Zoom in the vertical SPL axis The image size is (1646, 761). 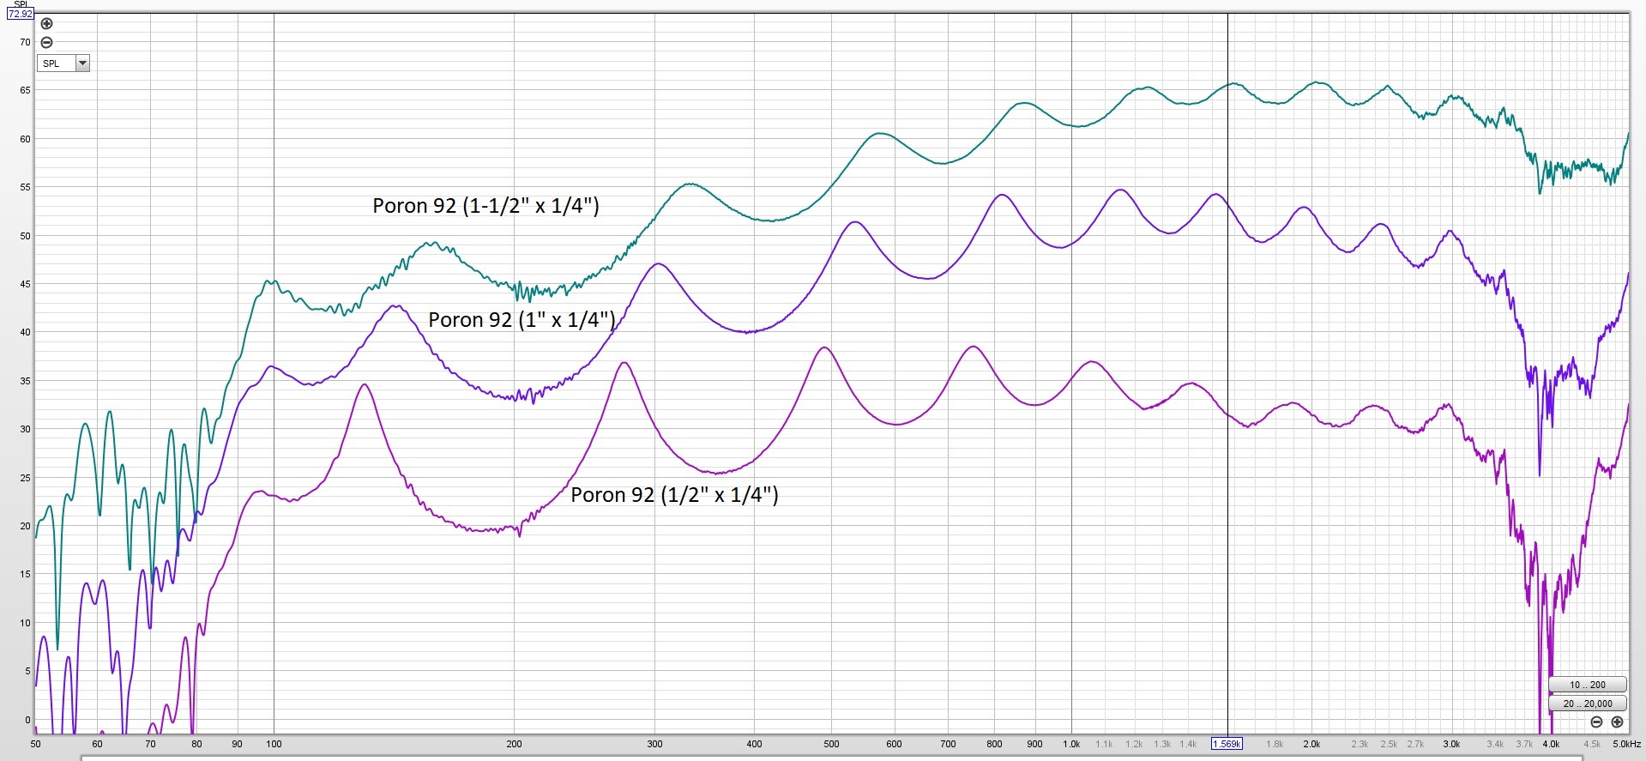47,24
